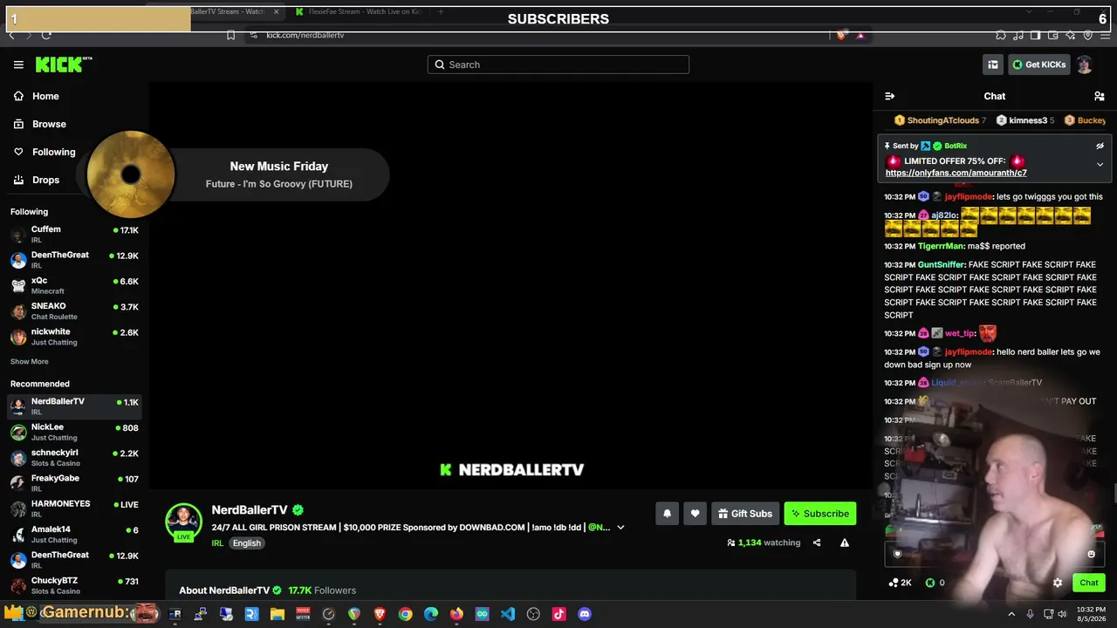1117x628 pixels.
Task: Open the emote picker smiley icon
Action: coord(1091,554)
